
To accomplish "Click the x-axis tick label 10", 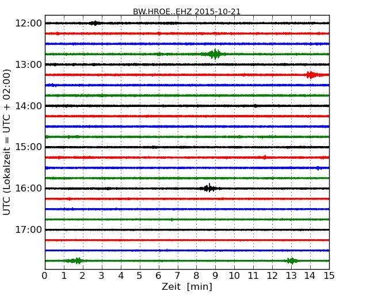I will (x=234, y=275).
